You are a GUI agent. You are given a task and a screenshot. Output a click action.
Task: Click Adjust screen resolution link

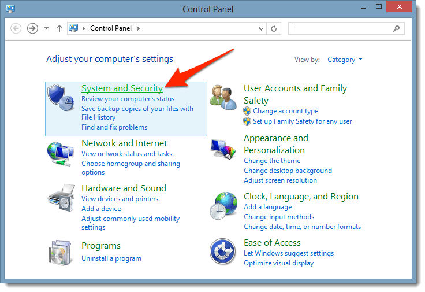[280, 180]
